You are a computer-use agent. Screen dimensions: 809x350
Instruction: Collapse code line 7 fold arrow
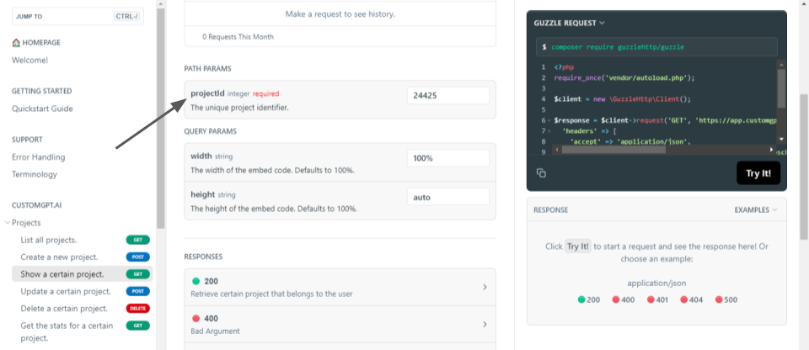coord(550,131)
